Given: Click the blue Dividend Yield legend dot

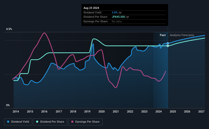Looking at the screenshot, I should tap(8, 122).
